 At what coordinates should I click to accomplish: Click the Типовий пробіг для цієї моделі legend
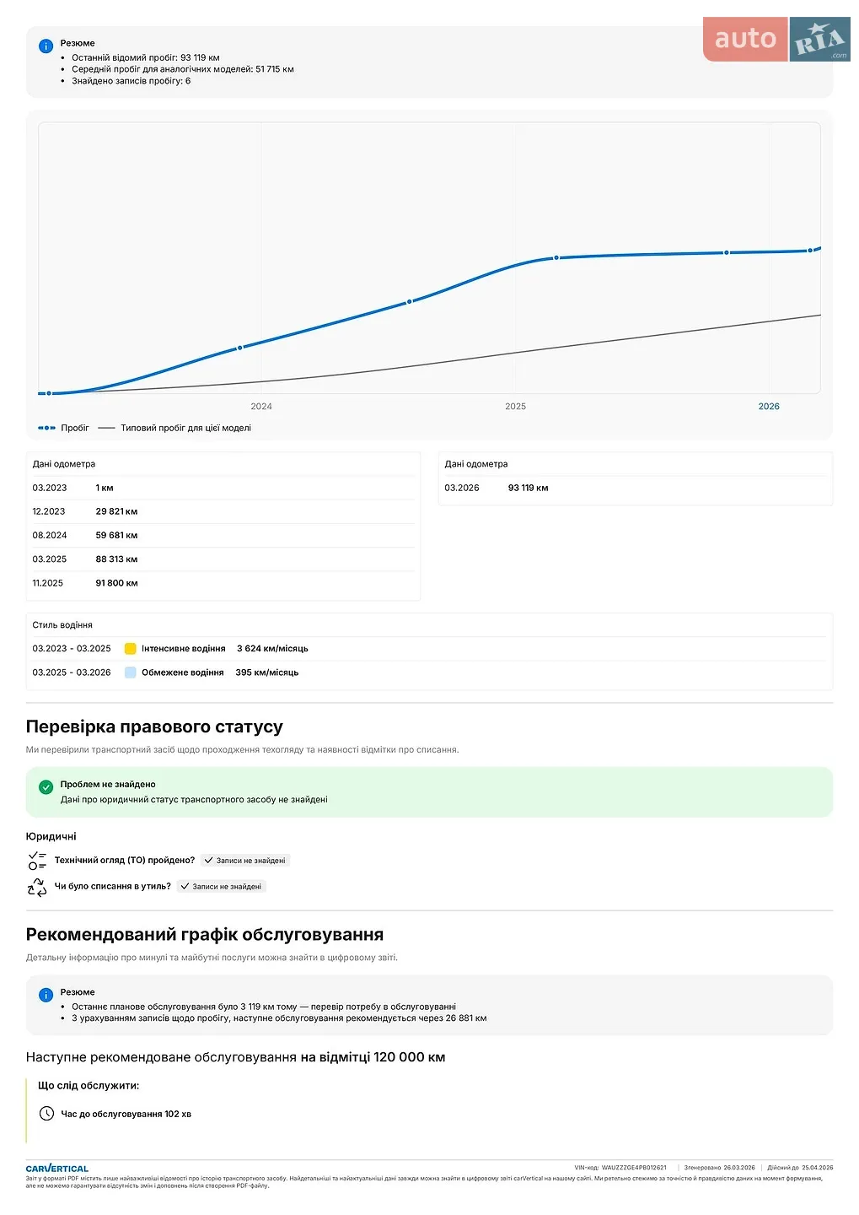click(174, 428)
